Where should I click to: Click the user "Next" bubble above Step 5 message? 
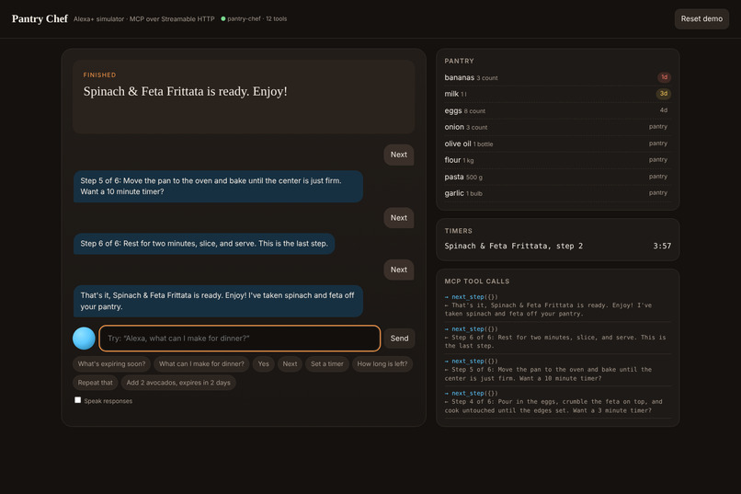[x=399, y=155]
